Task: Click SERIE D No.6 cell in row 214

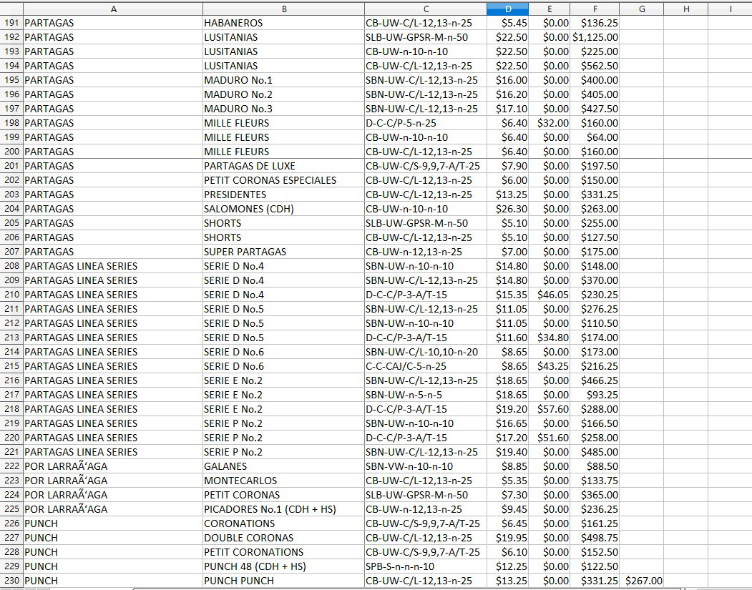Action: [x=284, y=352]
